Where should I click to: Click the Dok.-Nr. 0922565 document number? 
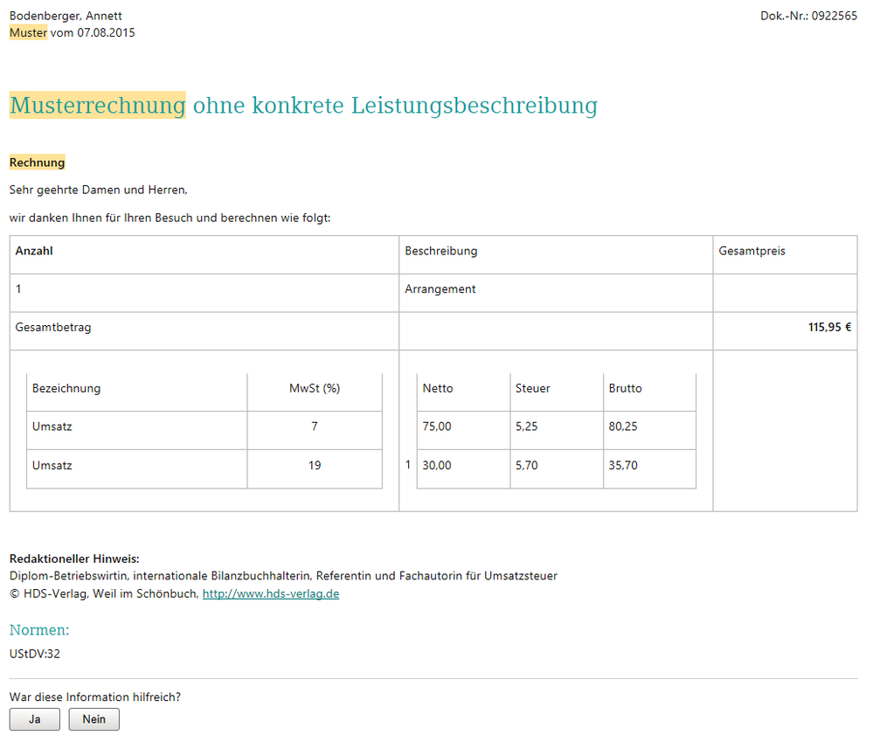click(808, 16)
